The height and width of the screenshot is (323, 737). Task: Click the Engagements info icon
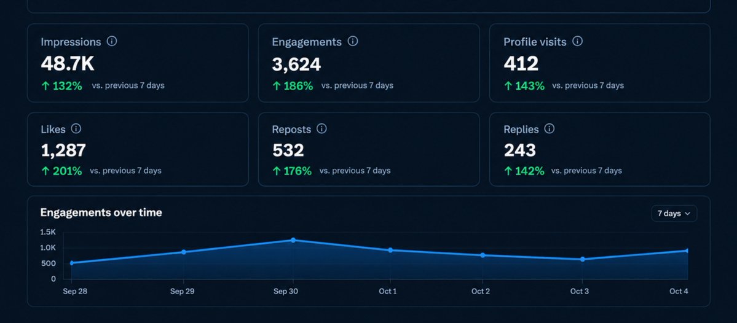tap(353, 41)
